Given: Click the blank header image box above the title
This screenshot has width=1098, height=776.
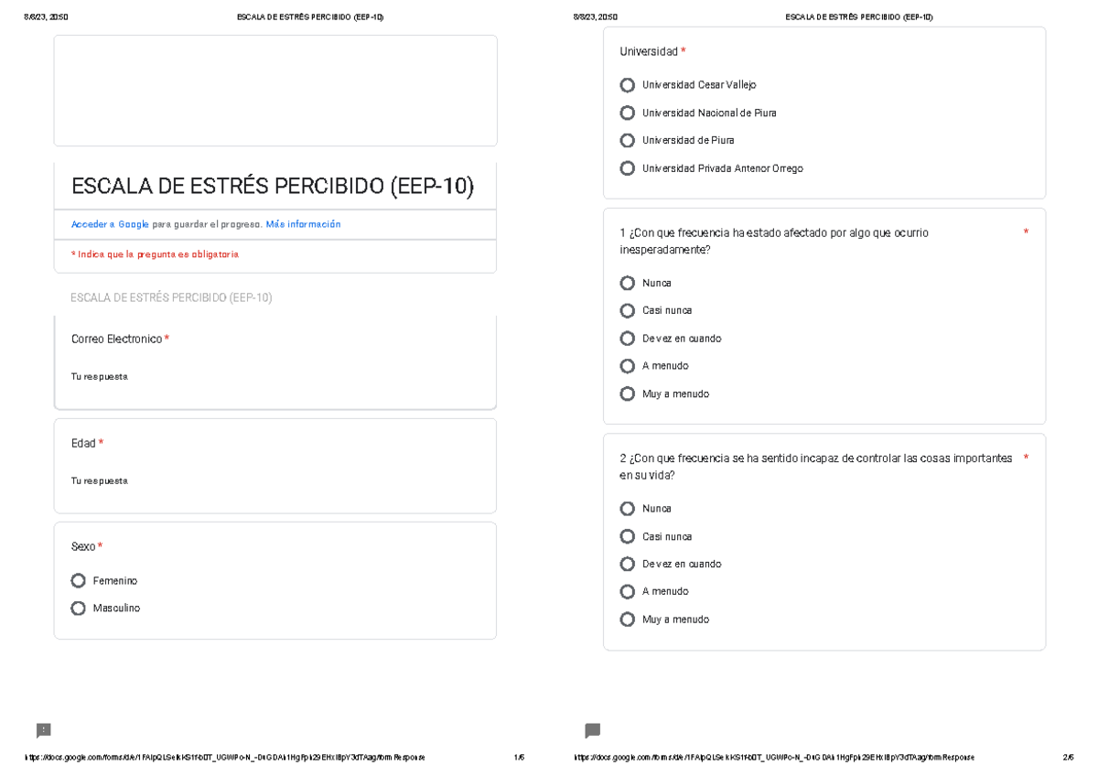Looking at the screenshot, I should tap(275, 91).
